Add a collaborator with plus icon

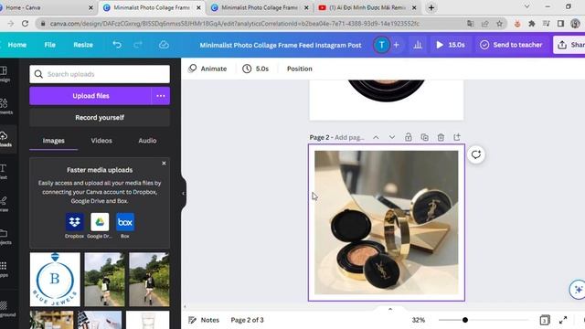[x=396, y=45]
